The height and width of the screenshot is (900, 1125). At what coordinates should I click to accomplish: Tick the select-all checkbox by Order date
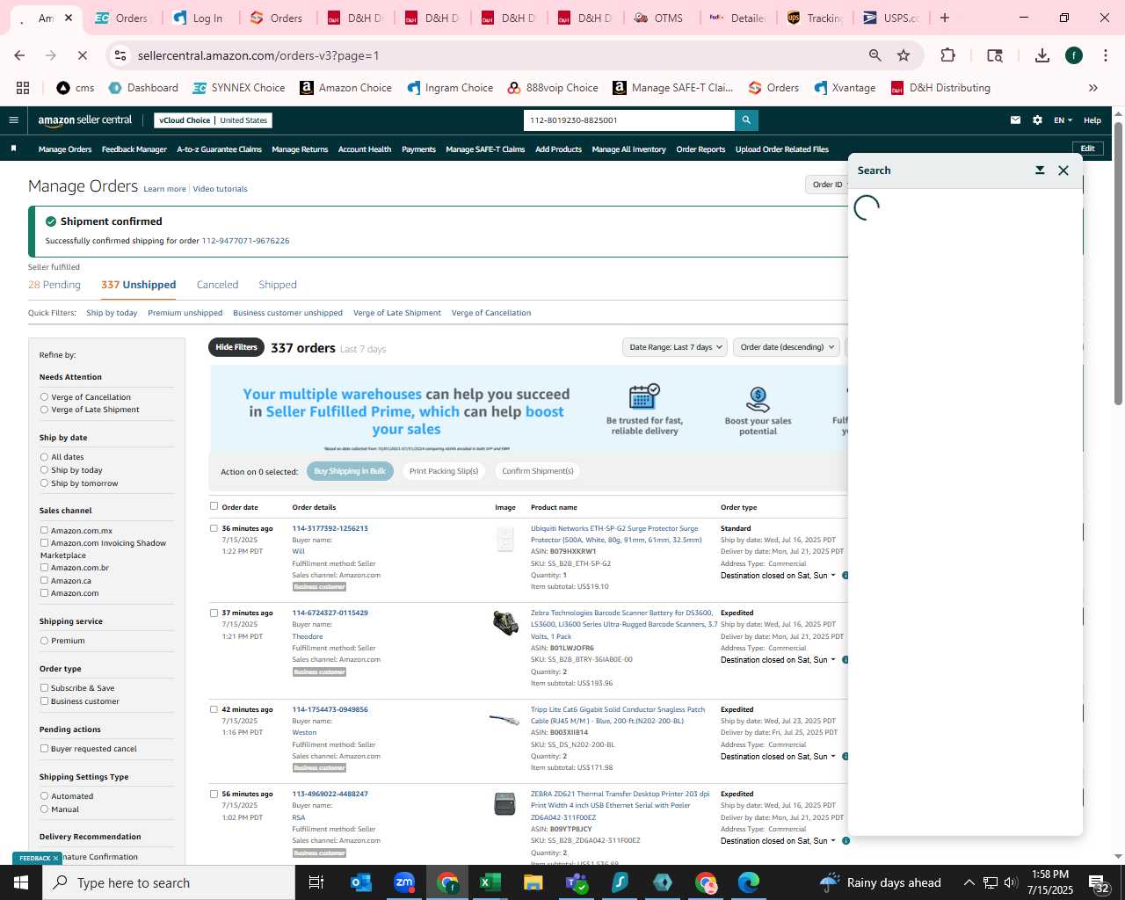(214, 506)
